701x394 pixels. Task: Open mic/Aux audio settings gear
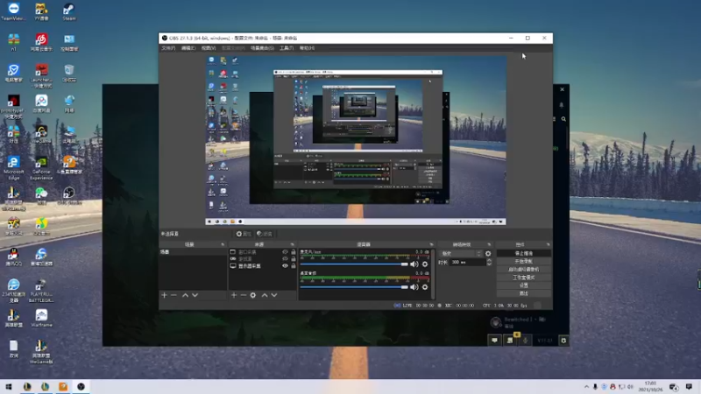tap(425, 264)
